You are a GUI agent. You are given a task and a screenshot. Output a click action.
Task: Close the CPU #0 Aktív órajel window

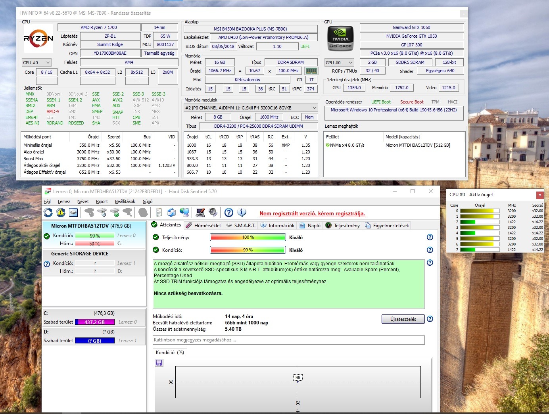pos(539,195)
